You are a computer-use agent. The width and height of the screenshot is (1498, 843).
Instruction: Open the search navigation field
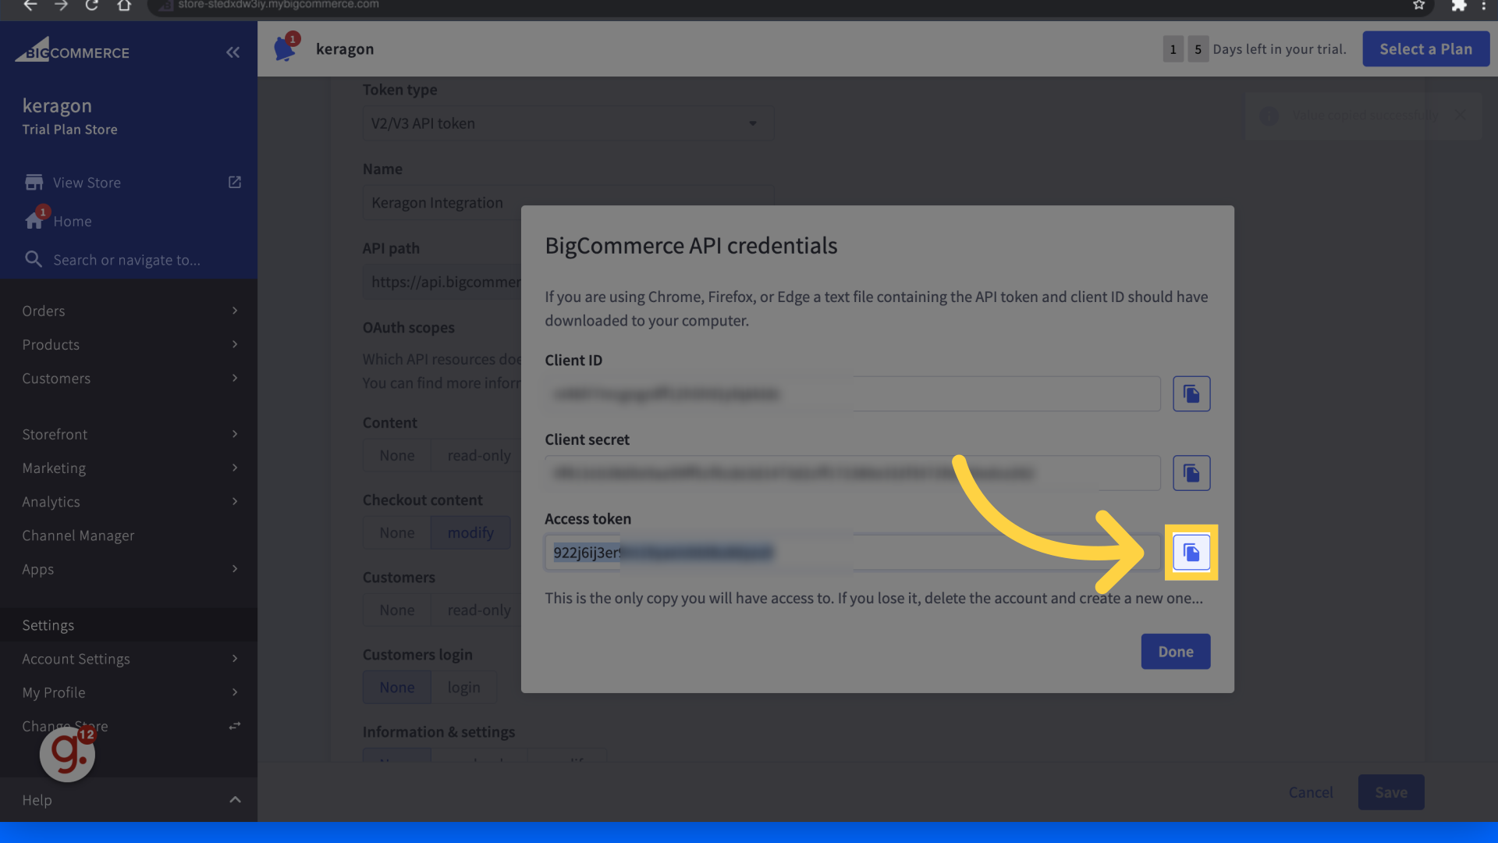pos(129,259)
